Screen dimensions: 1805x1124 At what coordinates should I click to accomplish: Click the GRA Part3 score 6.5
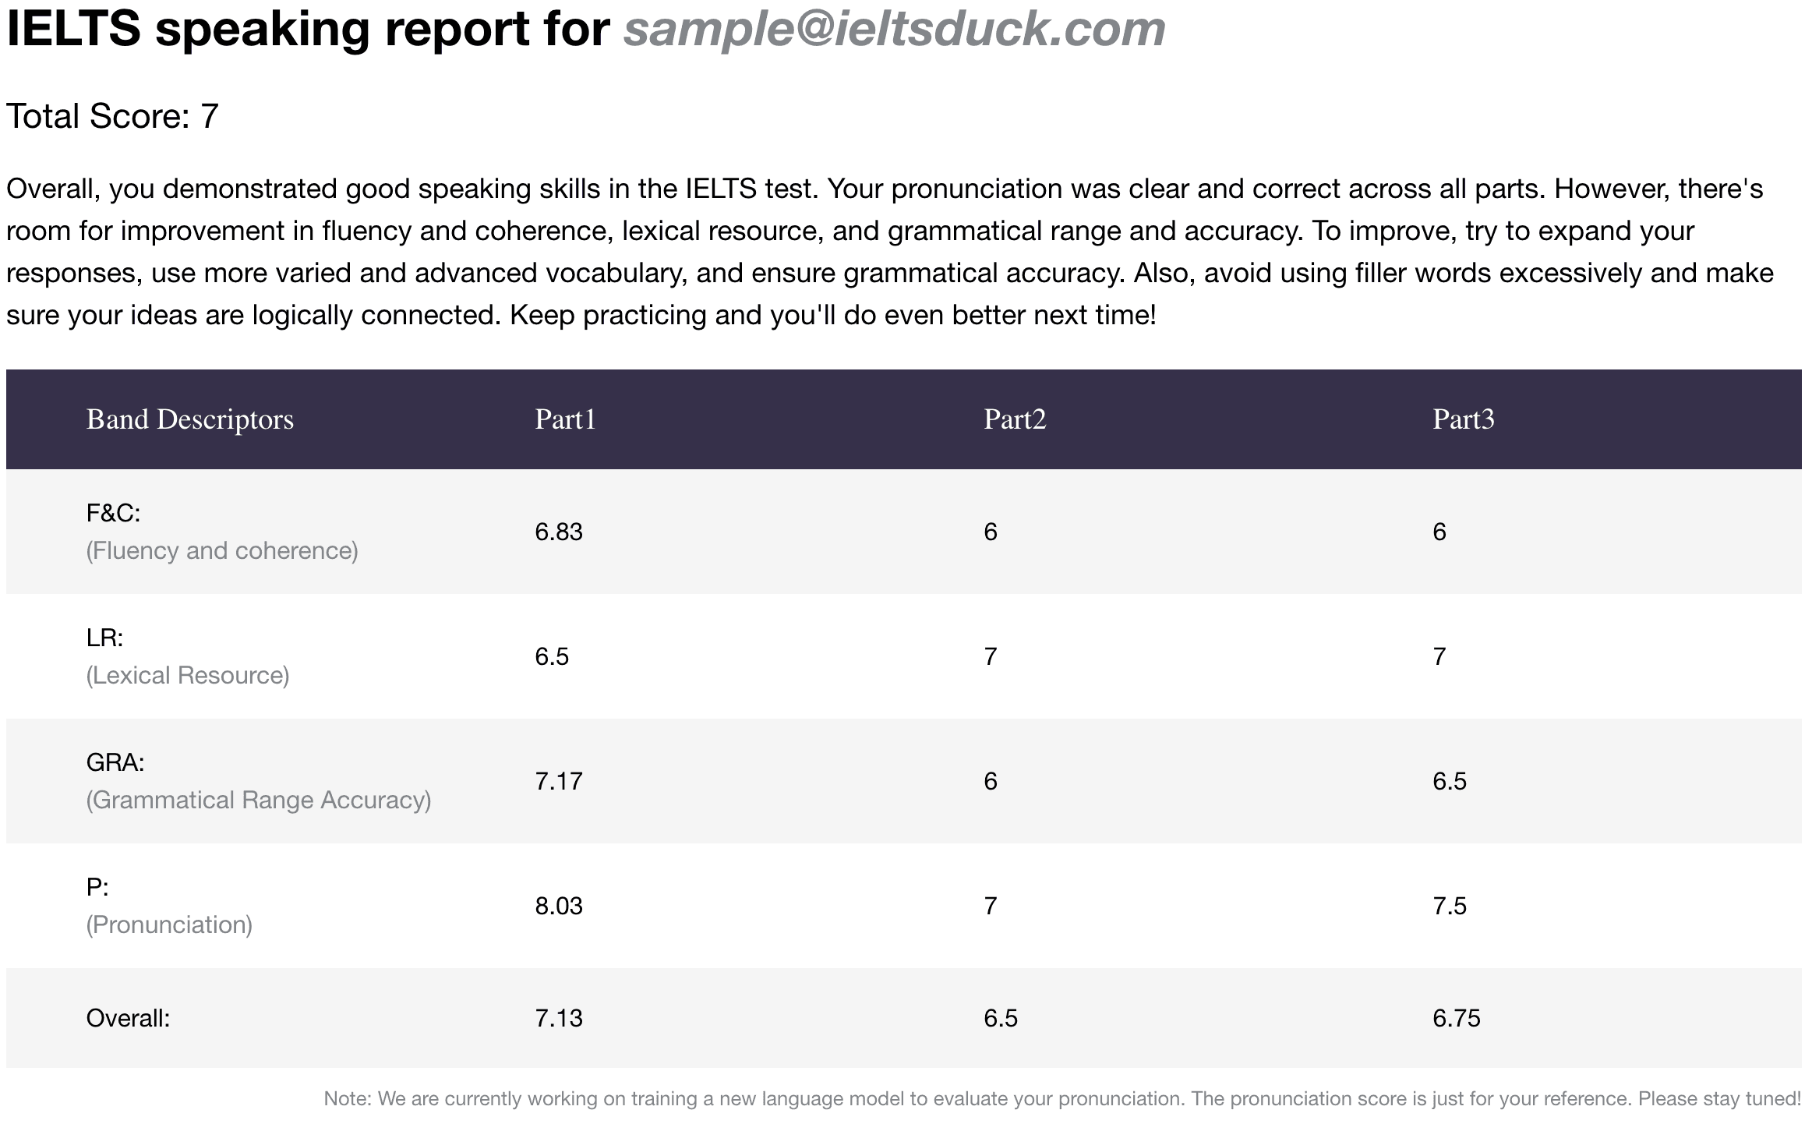(1449, 781)
